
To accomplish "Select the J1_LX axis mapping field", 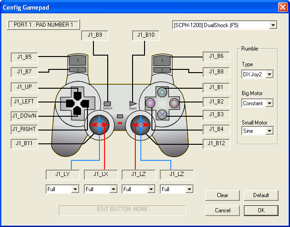I will pos(101,175).
